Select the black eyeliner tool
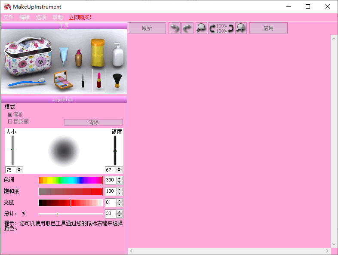338x255 pixels. 83,80
